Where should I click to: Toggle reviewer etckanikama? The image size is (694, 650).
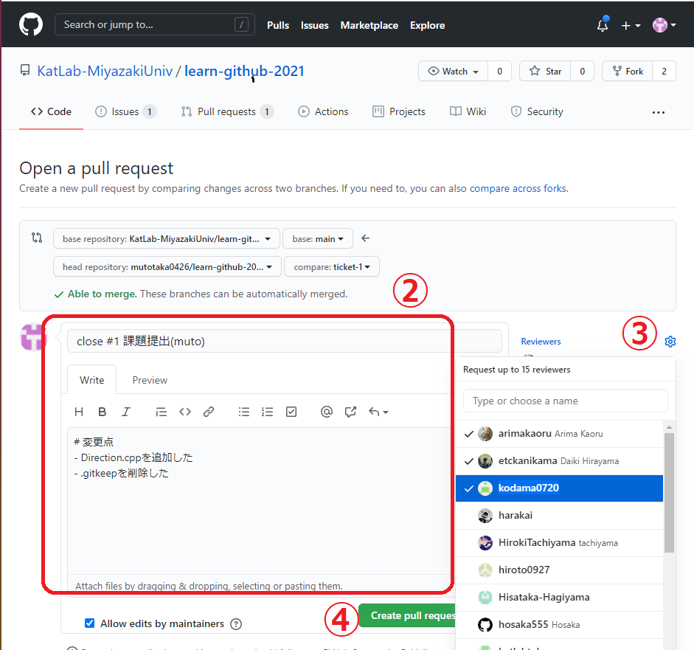pos(560,461)
